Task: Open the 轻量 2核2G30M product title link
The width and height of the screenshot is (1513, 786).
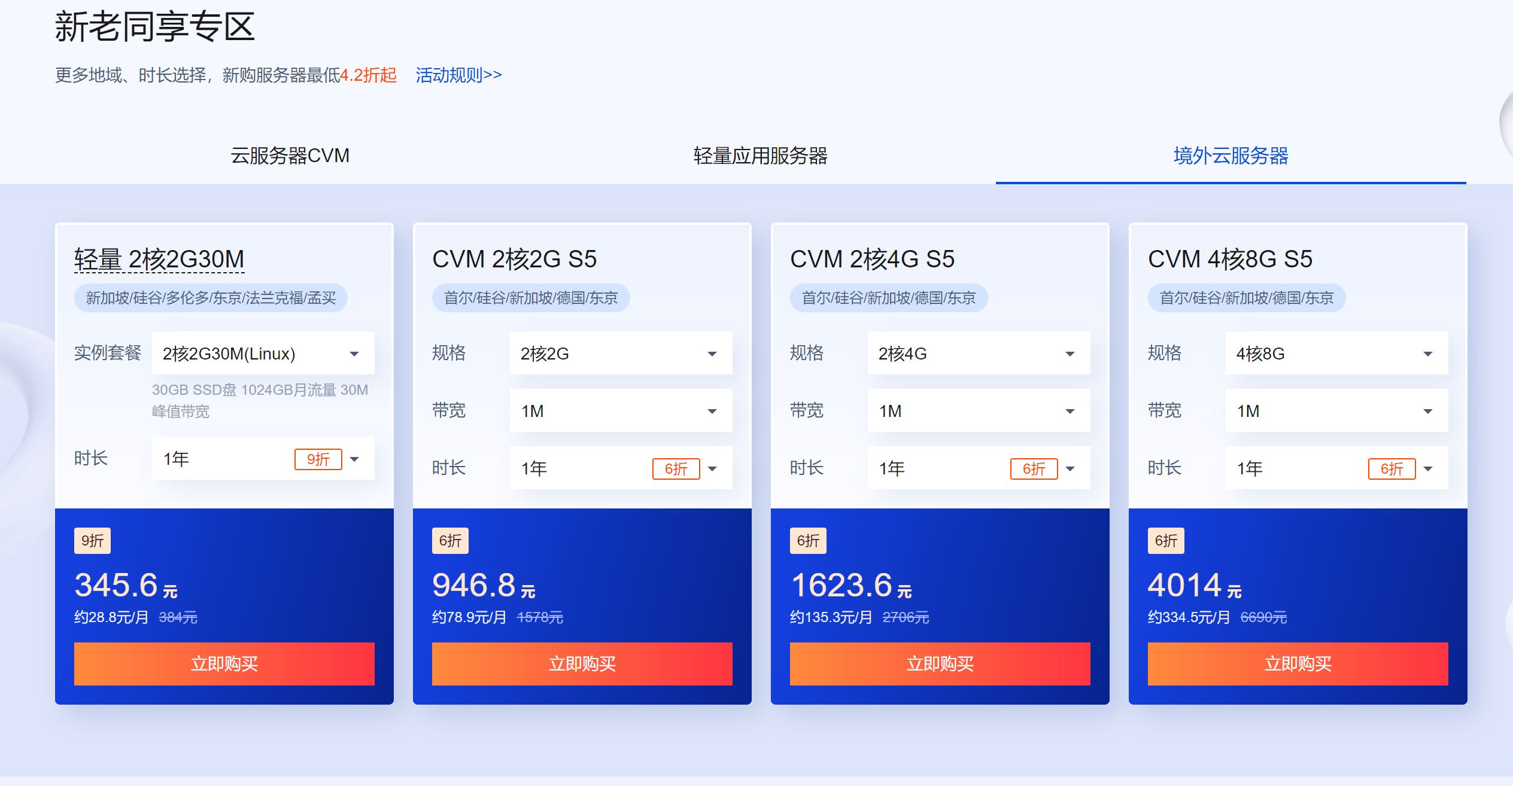Action: click(x=159, y=259)
